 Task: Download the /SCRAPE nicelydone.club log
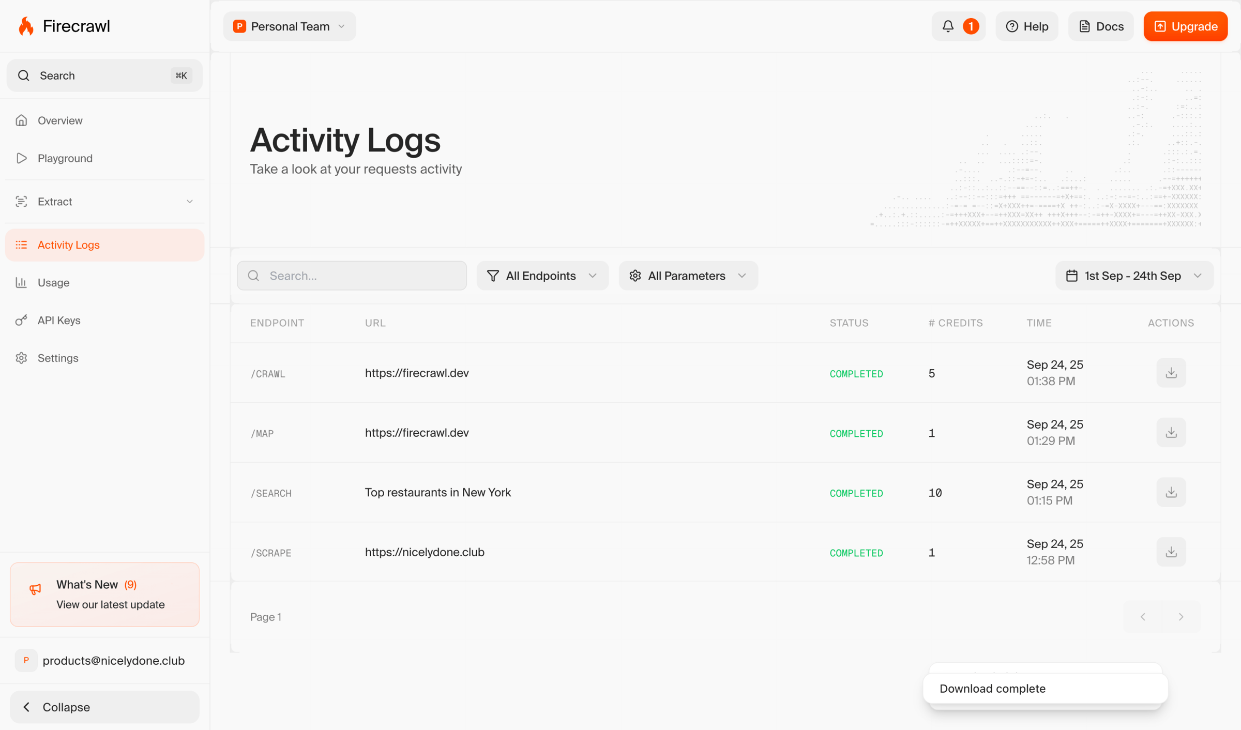(x=1171, y=552)
